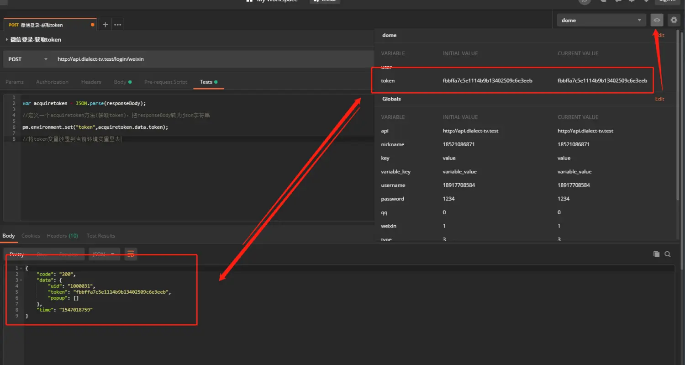Image resolution: width=685 pixels, height=365 pixels.
Task: Select the POST 微信登录-获取token request tab
Action: pos(49,25)
